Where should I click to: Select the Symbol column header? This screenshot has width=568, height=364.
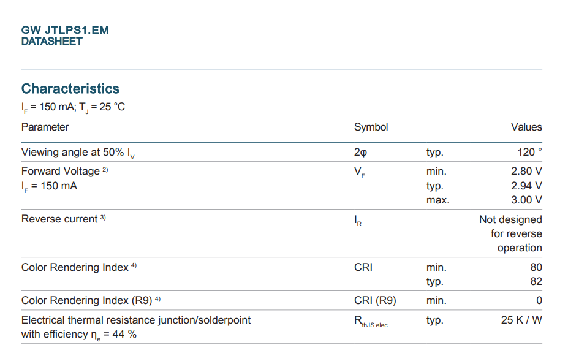371,127
